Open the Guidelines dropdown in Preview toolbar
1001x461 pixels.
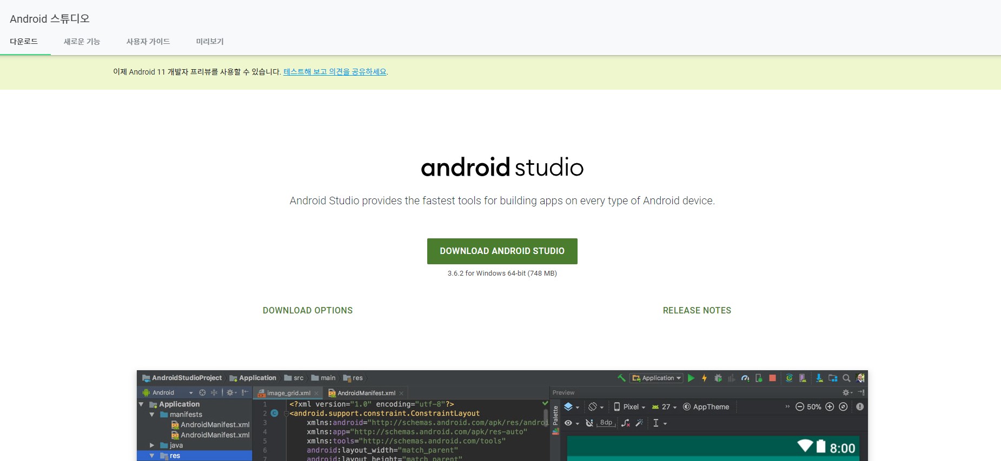(660, 423)
